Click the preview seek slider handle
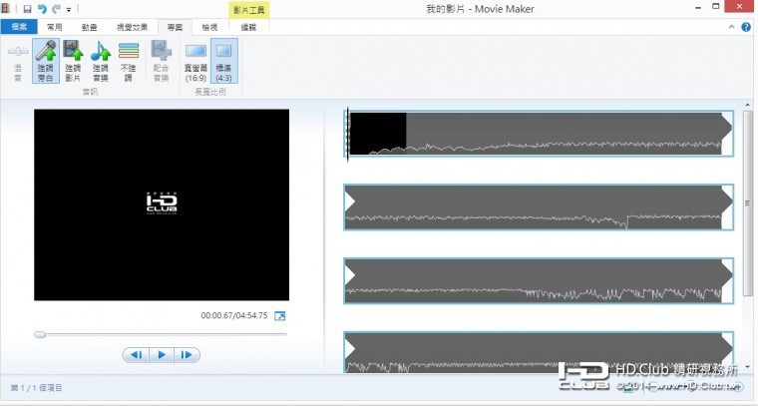The width and height of the screenshot is (758, 406). [40, 334]
